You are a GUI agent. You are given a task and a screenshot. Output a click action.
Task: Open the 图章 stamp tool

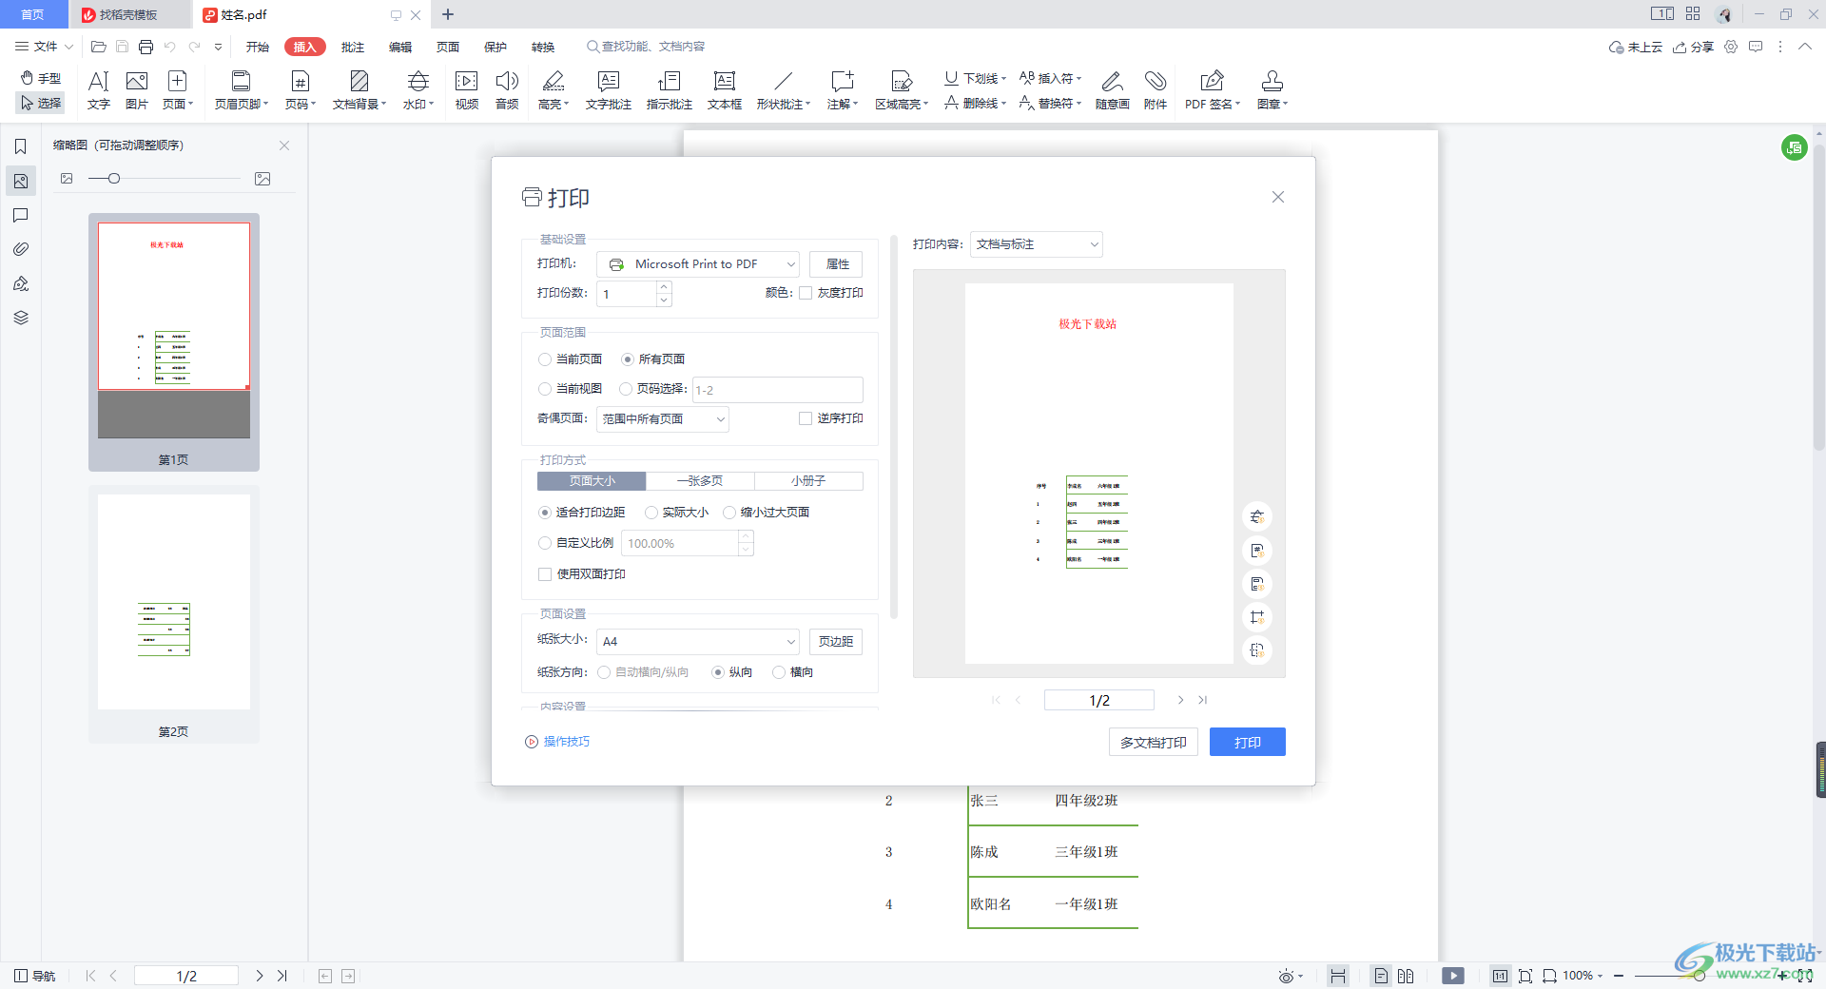pos(1272,91)
